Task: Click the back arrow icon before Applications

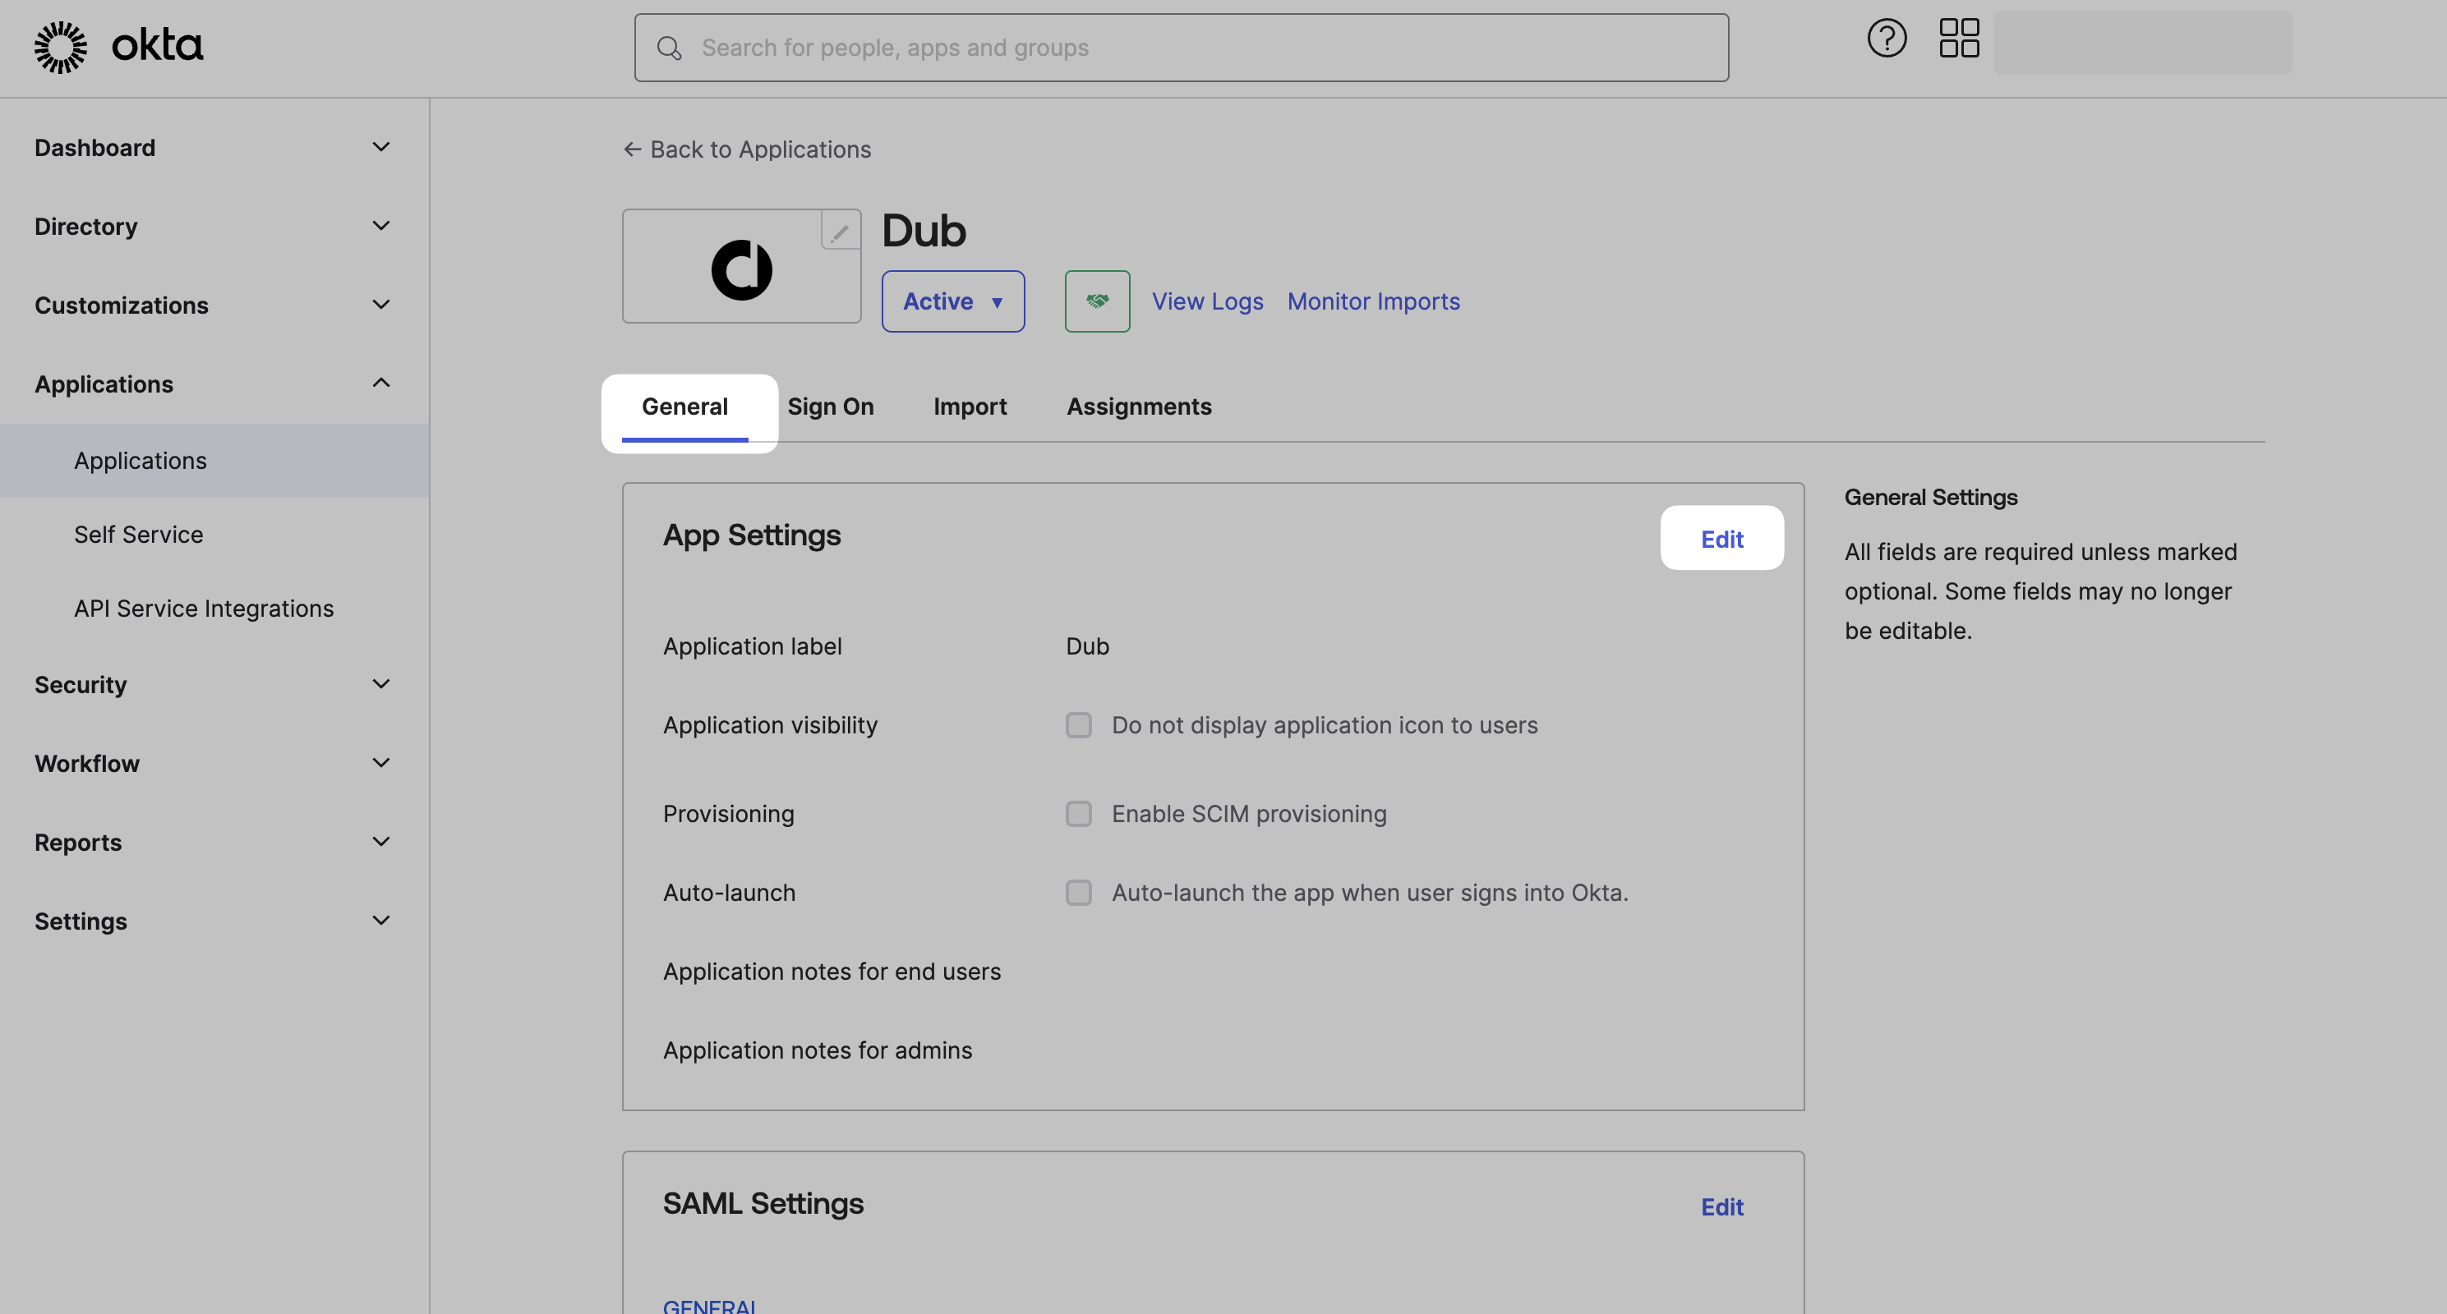Action: click(632, 149)
